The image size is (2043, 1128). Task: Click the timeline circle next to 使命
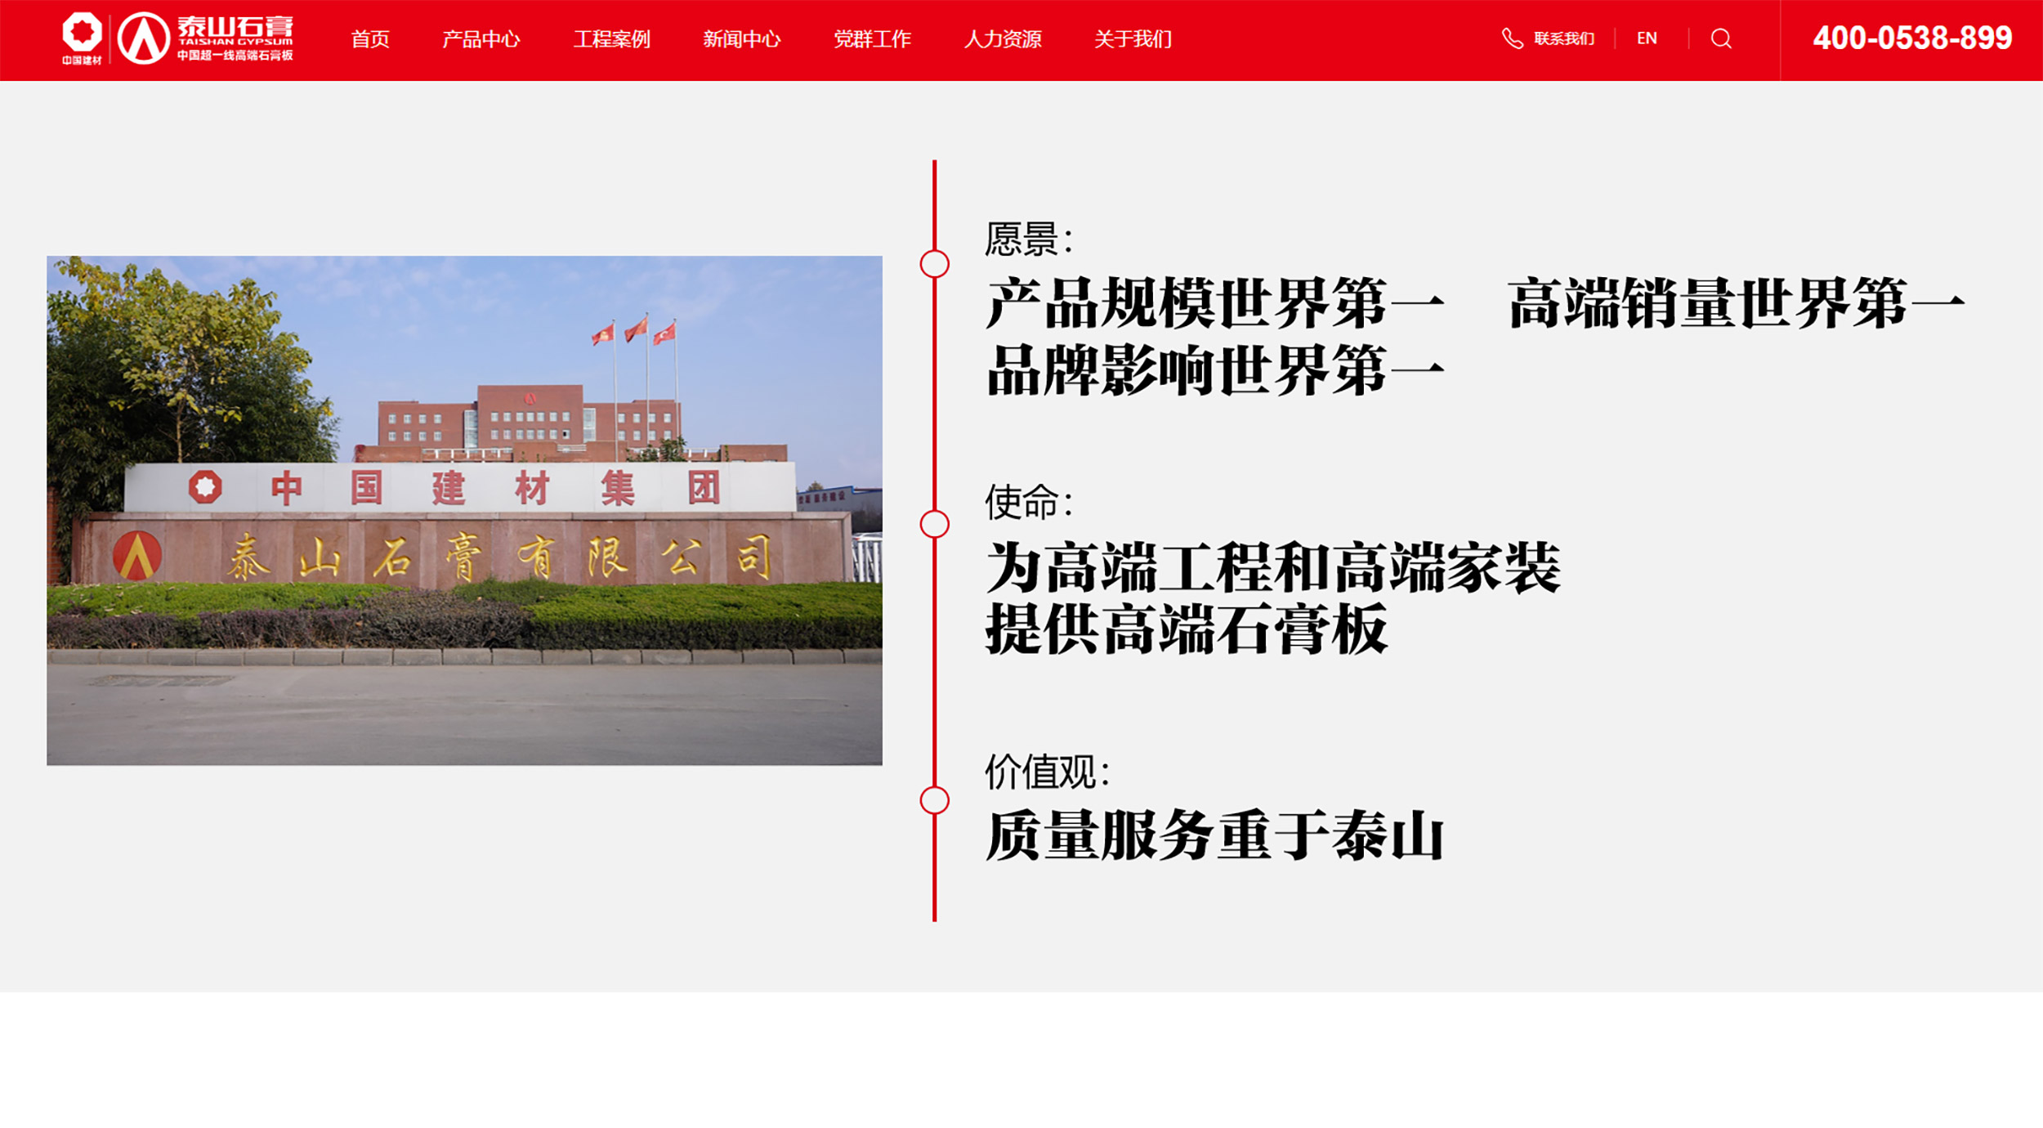pos(934,524)
